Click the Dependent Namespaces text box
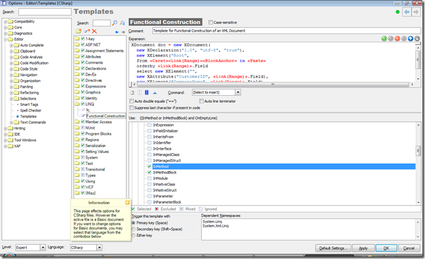The height and width of the screenshot is (259, 425). [310, 229]
